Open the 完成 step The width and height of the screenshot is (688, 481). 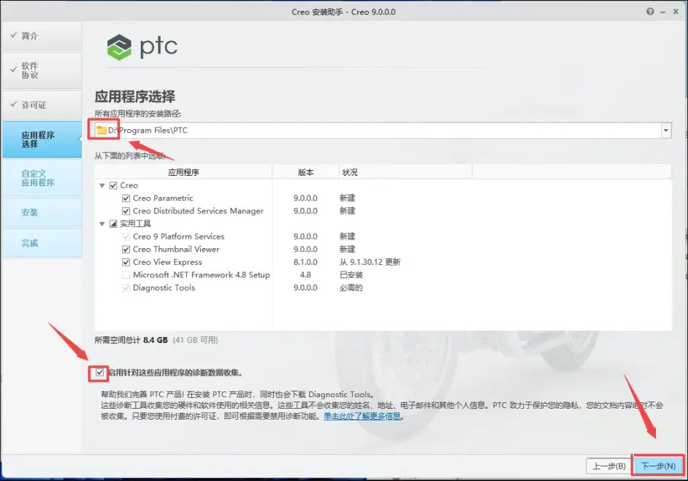click(42, 243)
